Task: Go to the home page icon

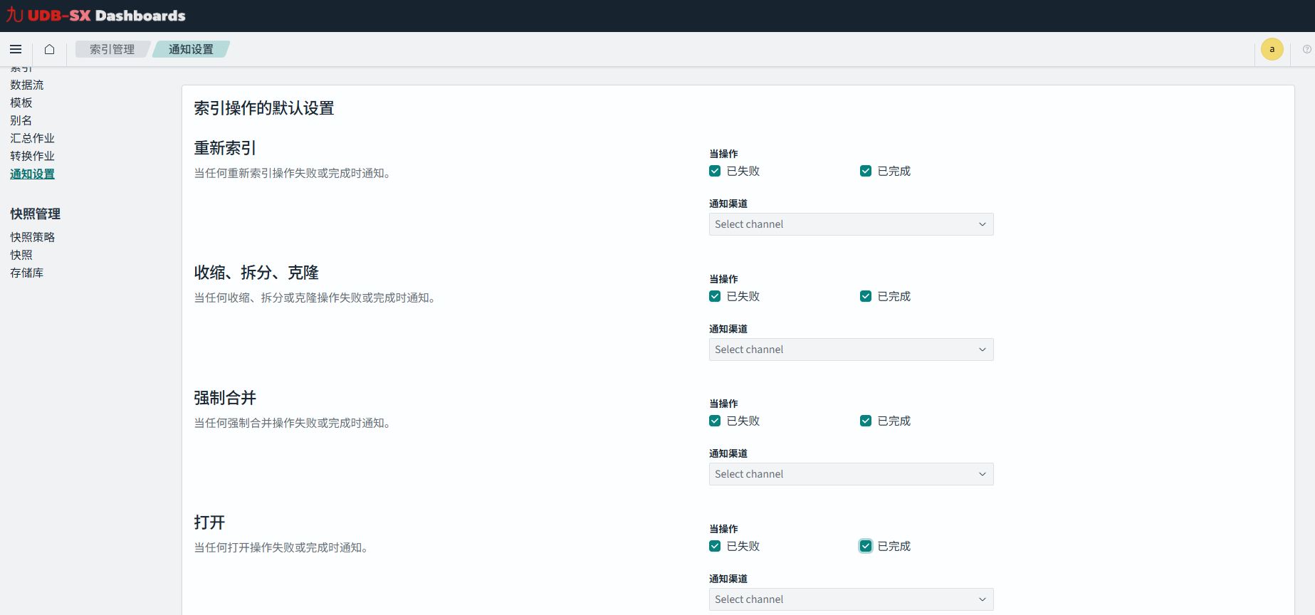Action: [x=49, y=49]
